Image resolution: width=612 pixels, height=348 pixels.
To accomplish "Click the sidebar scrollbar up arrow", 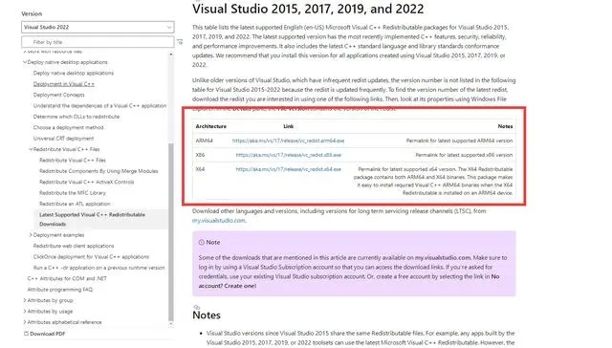I will 171,54.
